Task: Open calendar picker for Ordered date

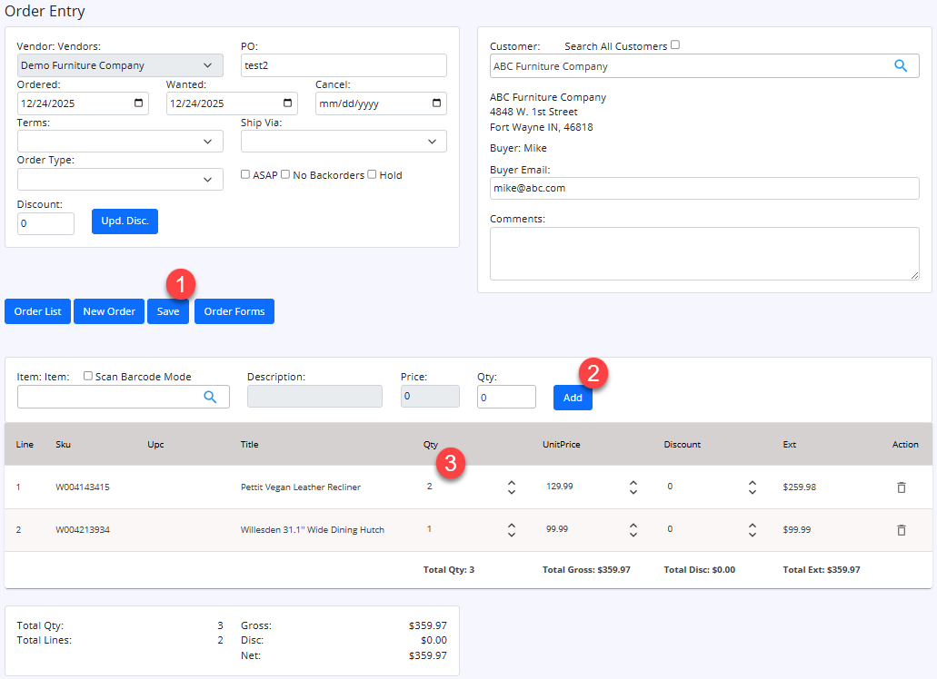Action: (x=139, y=103)
